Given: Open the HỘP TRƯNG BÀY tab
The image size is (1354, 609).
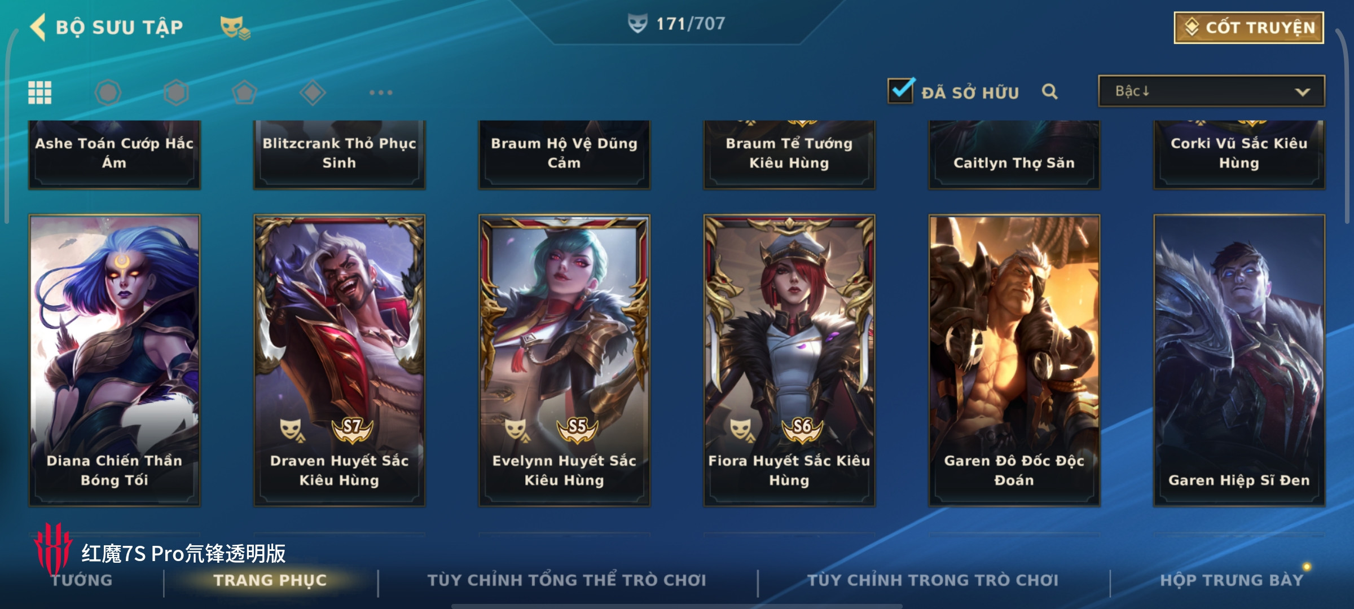Looking at the screenshot, I should coord(1232,580).
